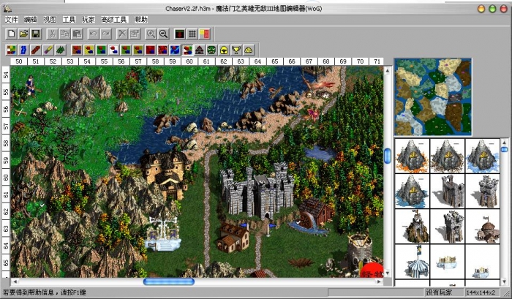Select the eraser tool
This screenshot has width=512, height=299.
tap(48, 50)
